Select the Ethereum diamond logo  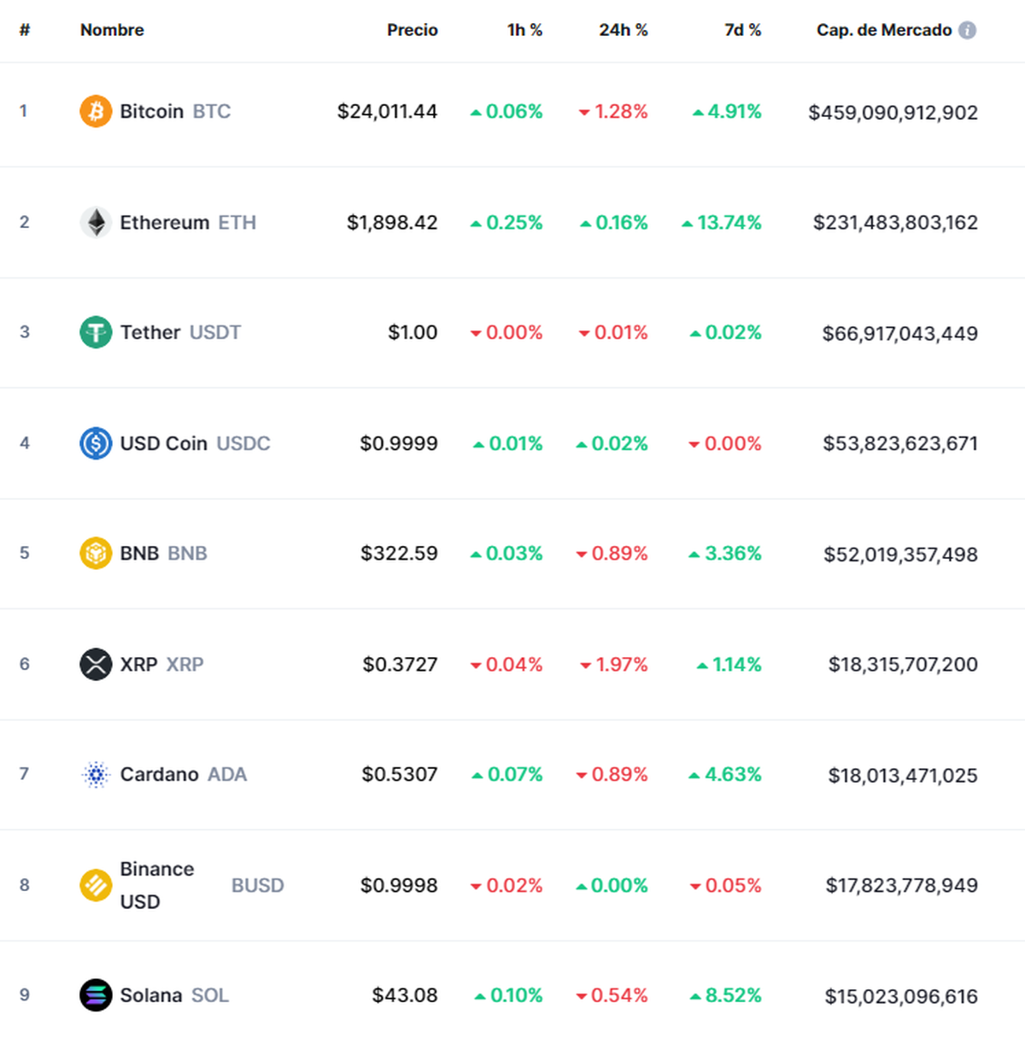coord(96,222)
